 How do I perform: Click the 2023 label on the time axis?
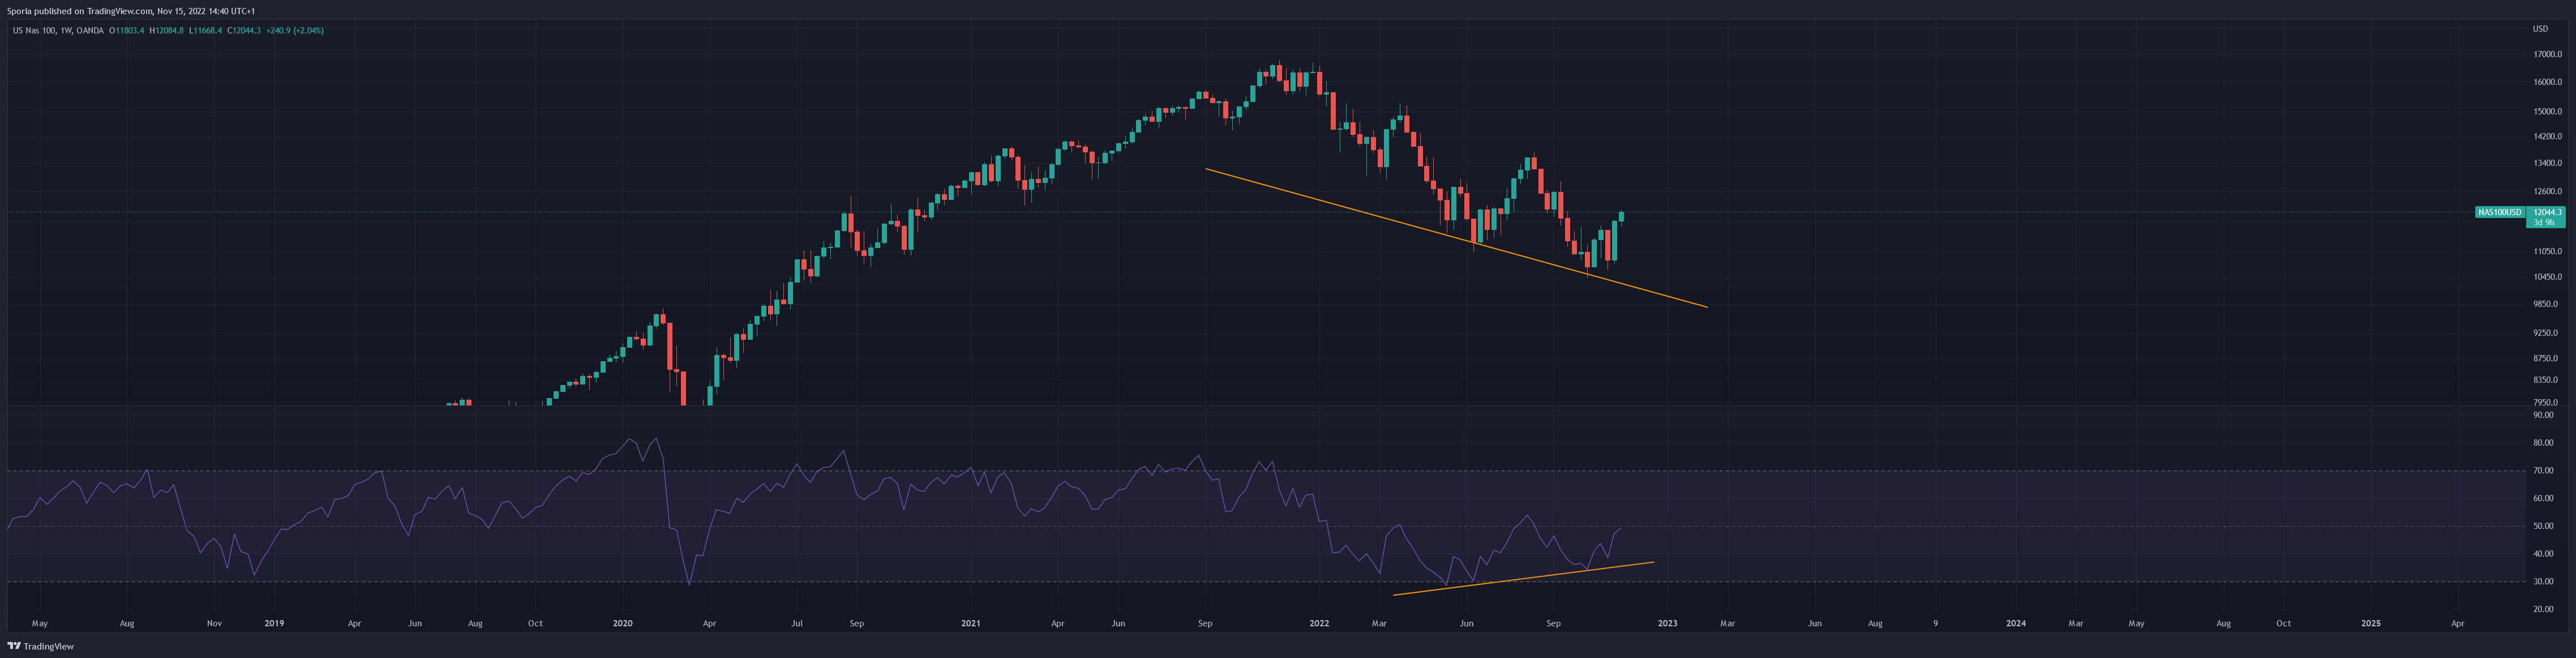coord(1667,623)
